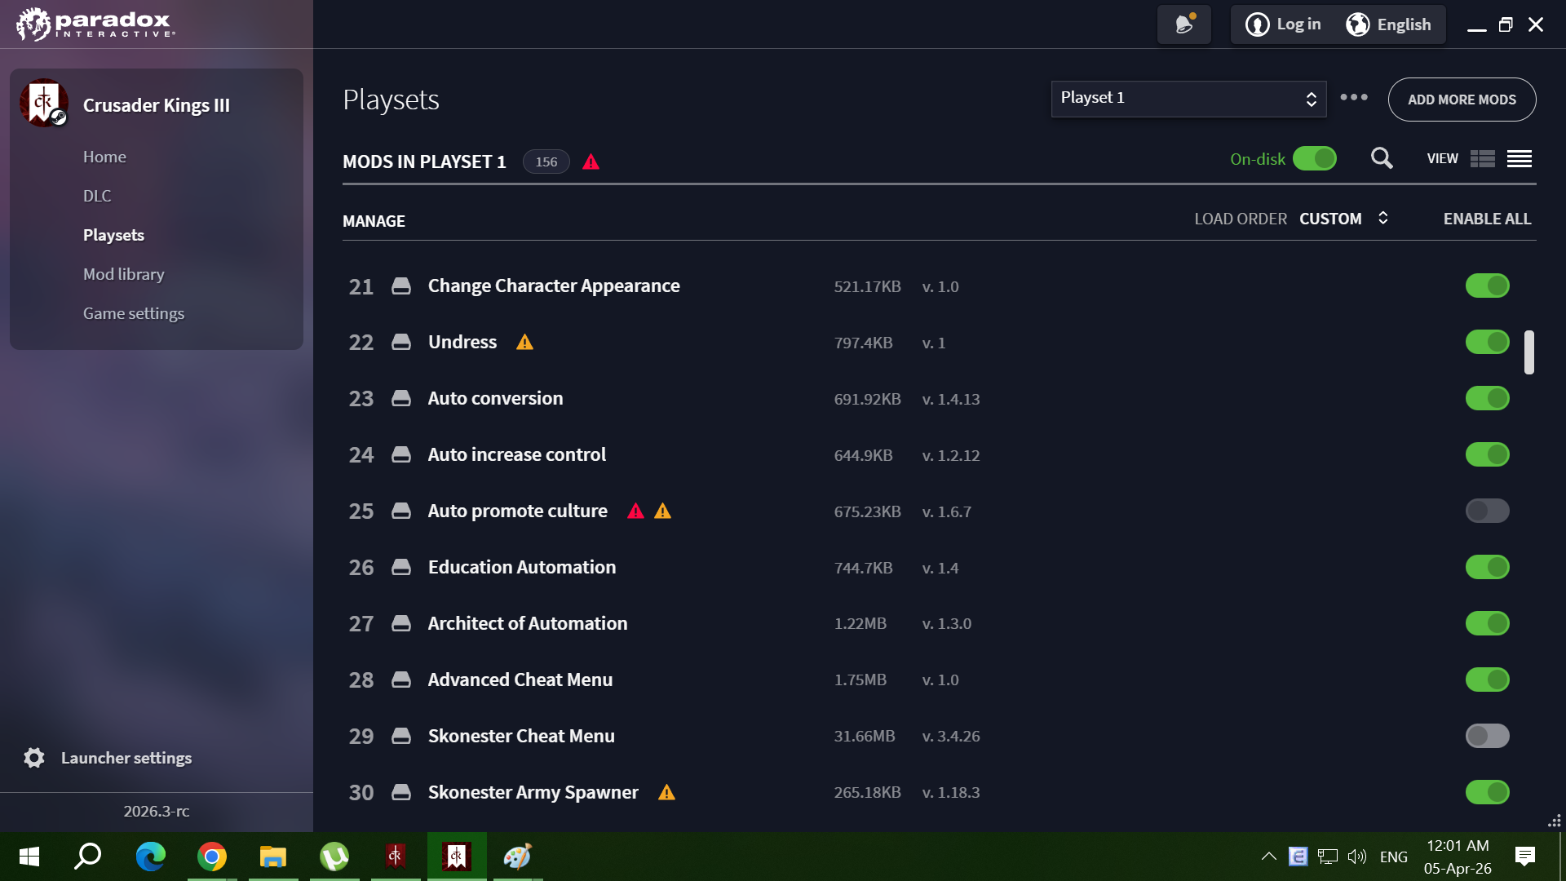Image resolution: width=1566 pixels, height=881 pixels.
Task: Open the notifications bell icon
Action: (1184, 24)
